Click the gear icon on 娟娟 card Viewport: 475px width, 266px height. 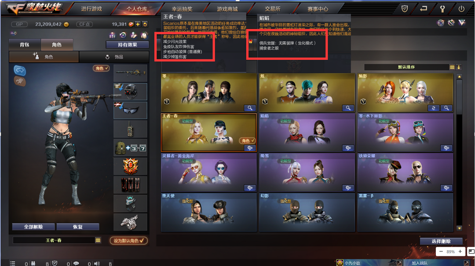348,148
